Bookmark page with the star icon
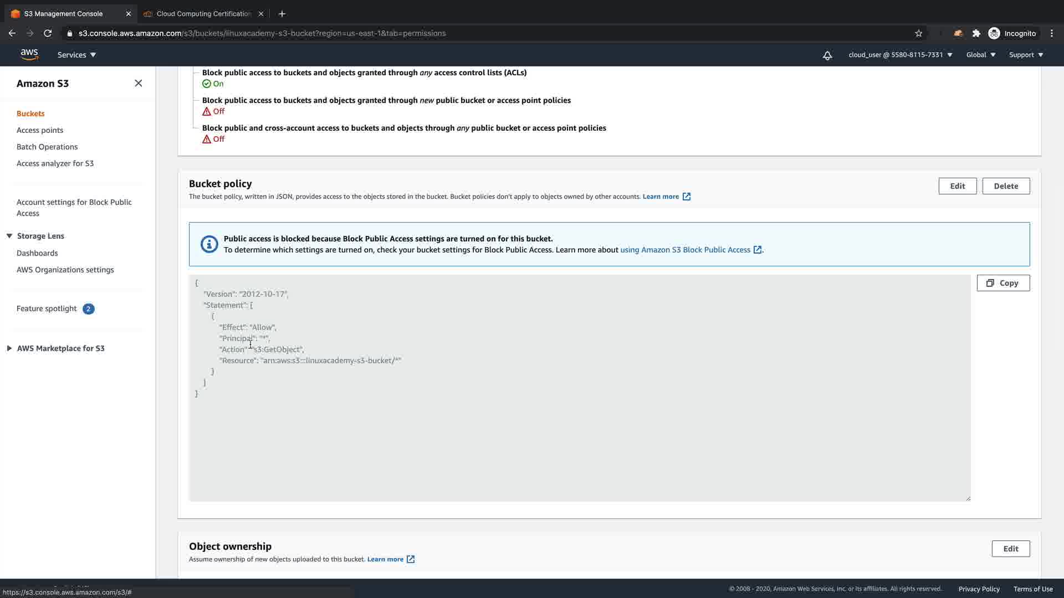 pos(918,33)
